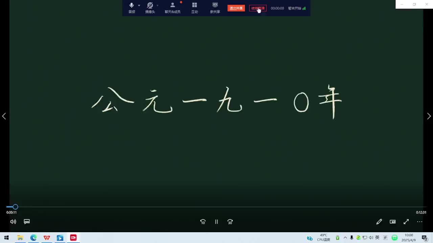Image resolution: width=433 pixels, height=243 pixels.
Task: Turn on the camera (摄像头)
Action: coord(150,7)
